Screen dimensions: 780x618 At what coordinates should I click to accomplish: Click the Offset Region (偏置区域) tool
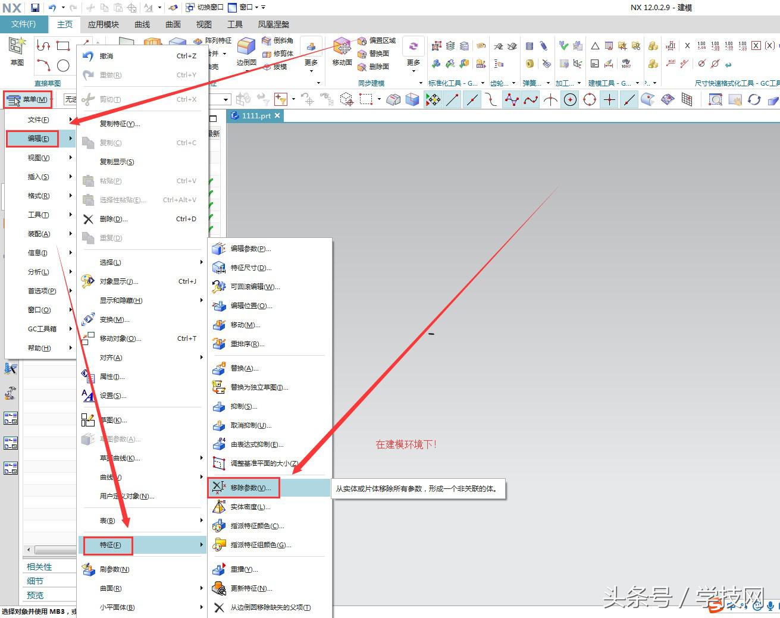coord(377,40)
